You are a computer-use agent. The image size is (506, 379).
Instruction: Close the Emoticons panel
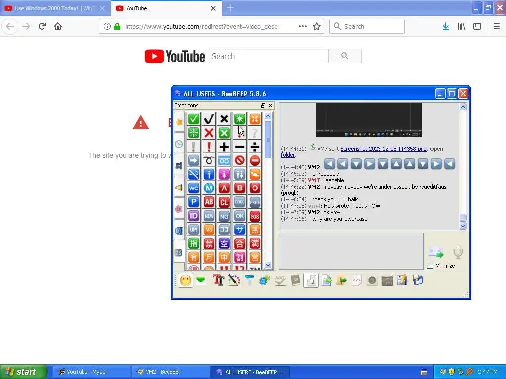(271, 106)
